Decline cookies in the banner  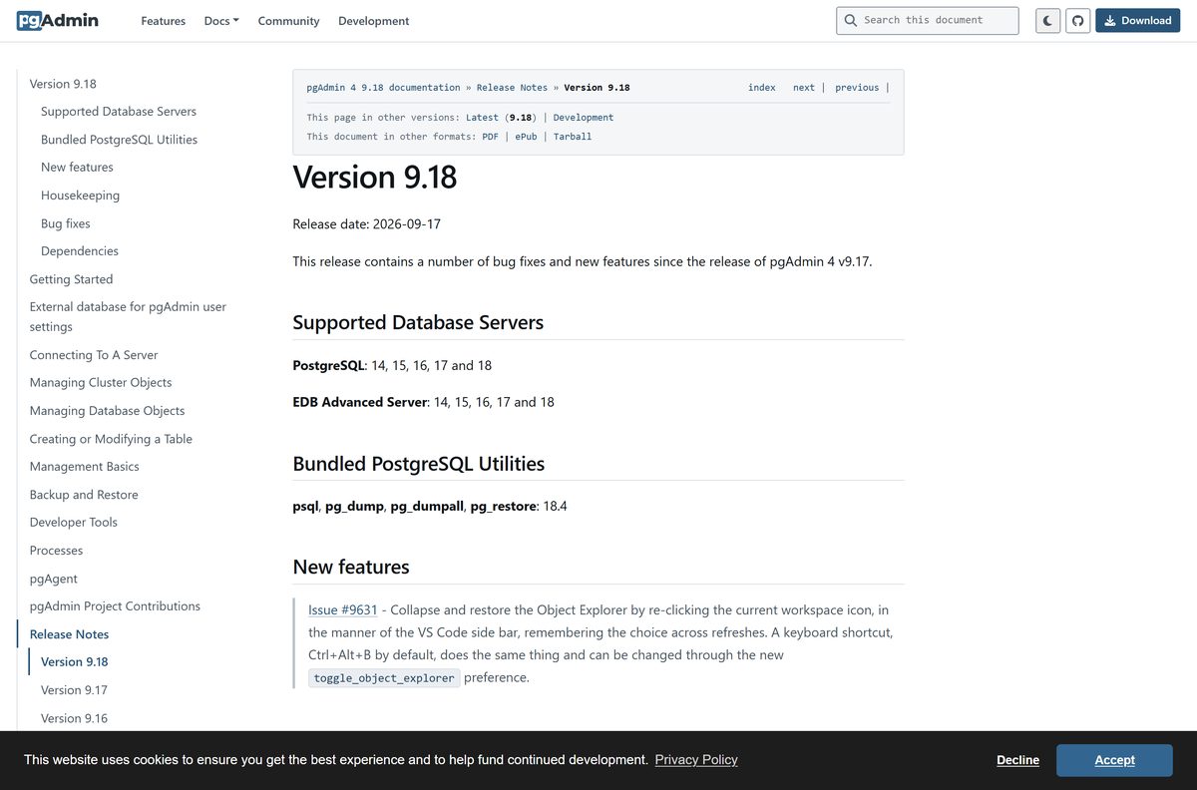click(x=1017, y=760)
